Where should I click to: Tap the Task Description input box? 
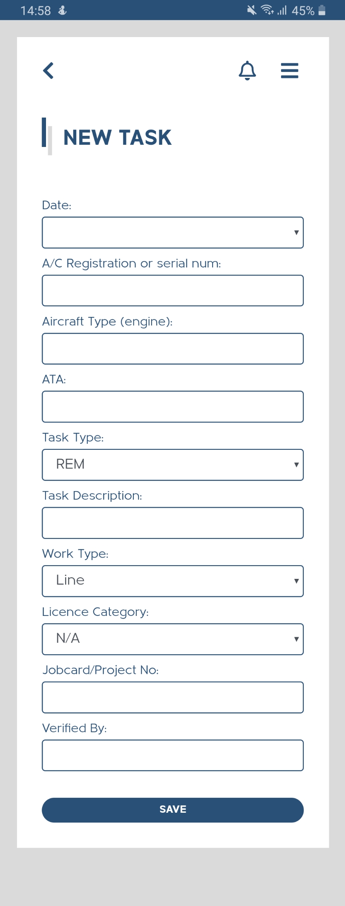pyautogui.click(x=172, y=523)
